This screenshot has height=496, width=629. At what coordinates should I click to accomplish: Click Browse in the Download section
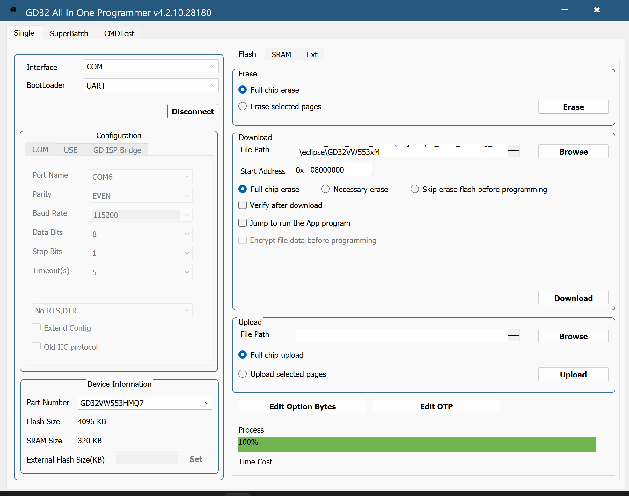pyautogui.click(x=573, y=152)
